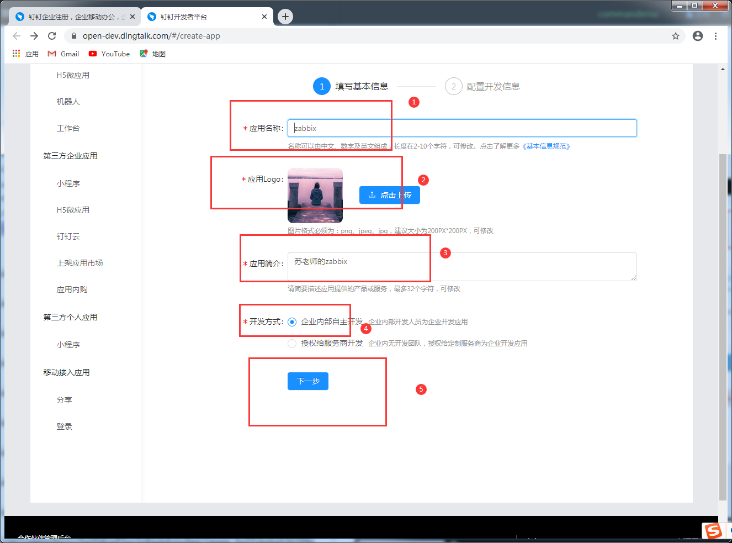Switch to 钉钉企业注册 browser tab
Image resolution: width=732 pixels, height=543 pixels.
click(x=75, y=17)
